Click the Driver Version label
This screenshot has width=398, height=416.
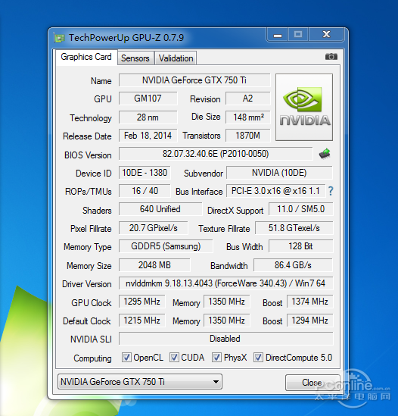click(x=87, y=284)
